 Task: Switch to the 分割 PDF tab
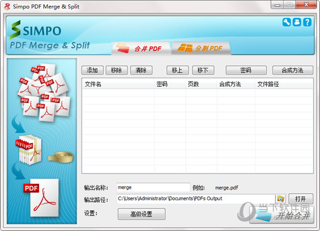tap(201, 48)
